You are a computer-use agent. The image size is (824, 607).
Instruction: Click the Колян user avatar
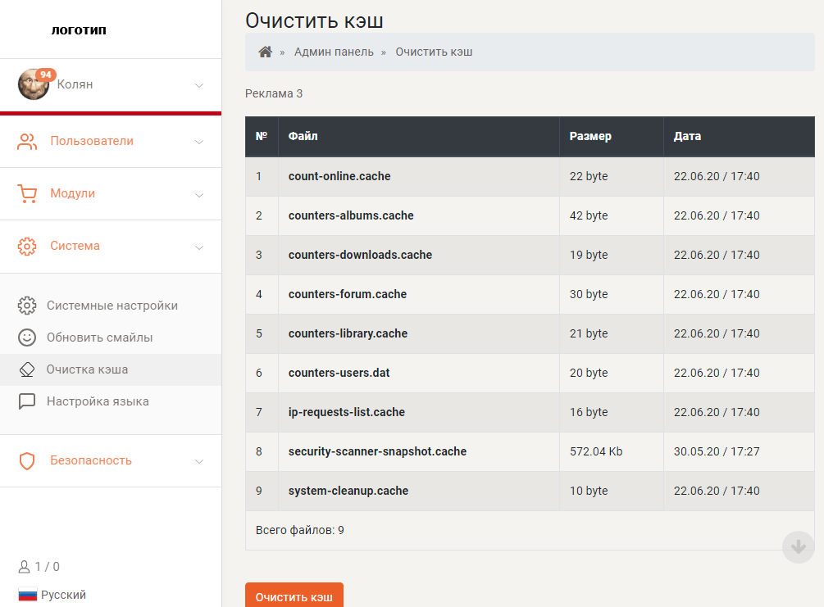tap(34, 84)
